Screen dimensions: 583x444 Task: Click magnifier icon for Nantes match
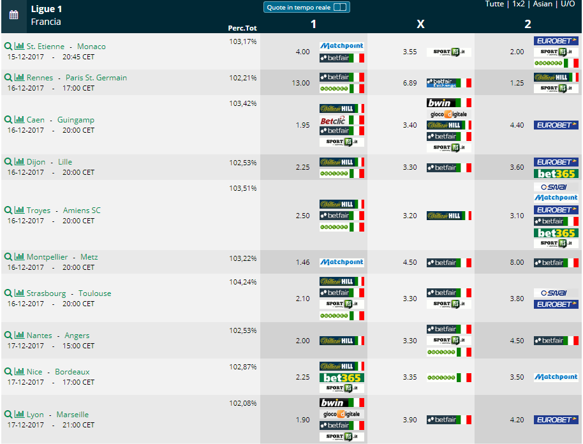8,335
